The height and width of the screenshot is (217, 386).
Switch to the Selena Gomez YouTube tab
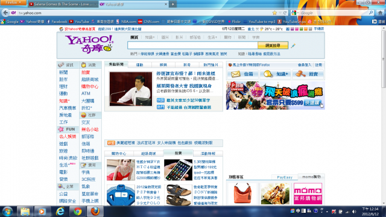pyautogui.click(x=63, y=4)
